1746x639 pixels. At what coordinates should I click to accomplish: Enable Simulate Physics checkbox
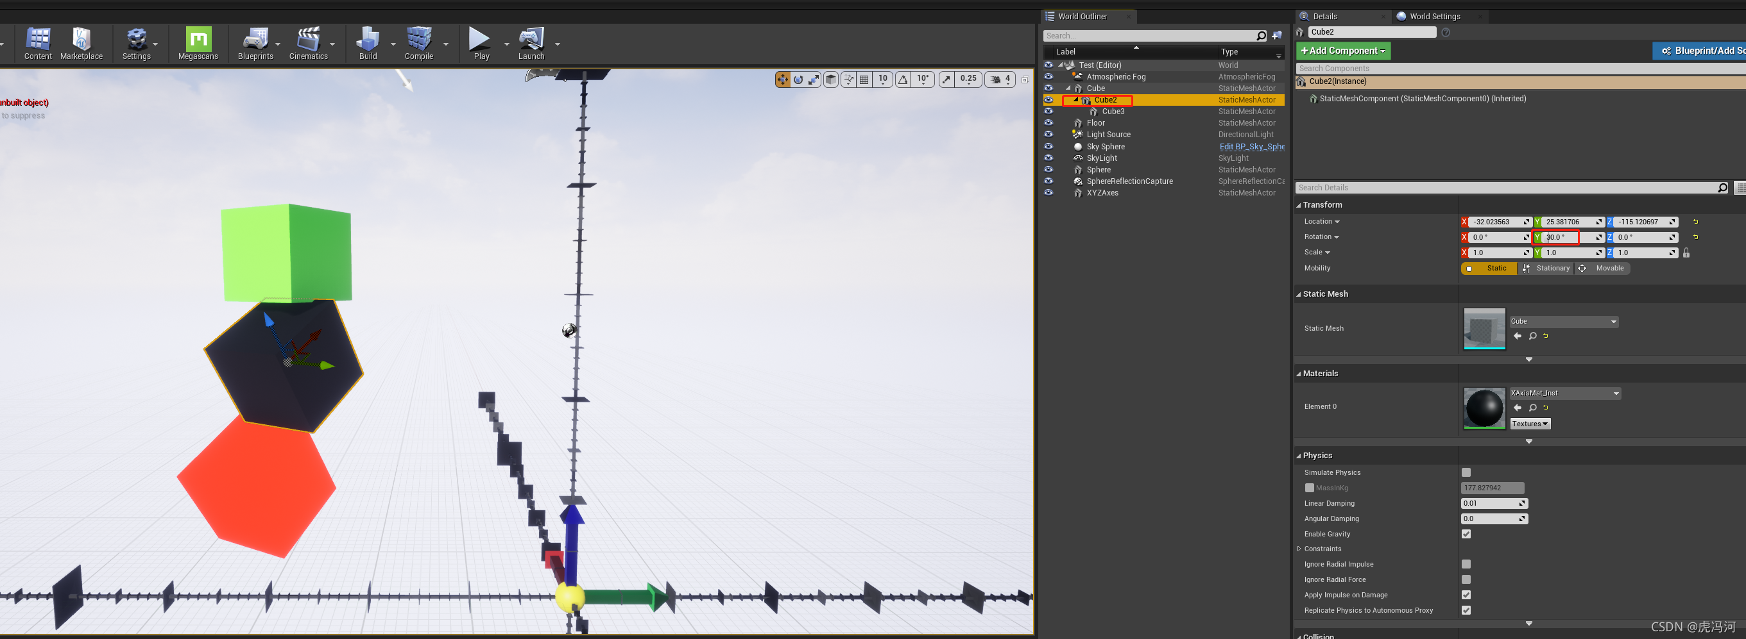pyautogui.click(x=1466, y=473)
